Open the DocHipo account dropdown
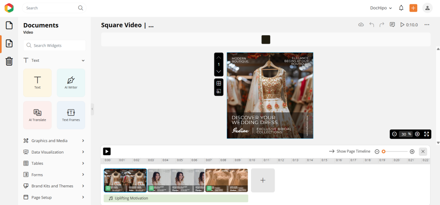The image size is (440, 205). tap(381, 8)
